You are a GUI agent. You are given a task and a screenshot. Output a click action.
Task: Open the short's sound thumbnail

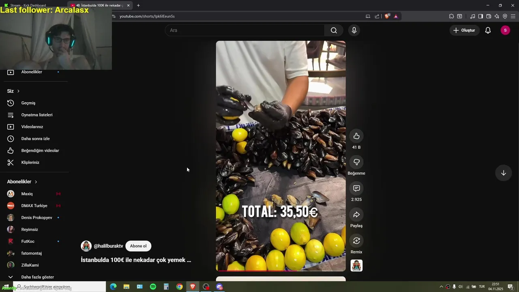tap(356, 266)
